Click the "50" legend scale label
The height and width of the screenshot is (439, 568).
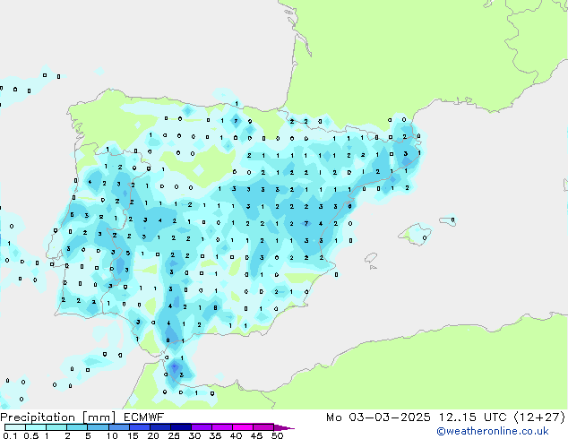(x=277, y=435)
